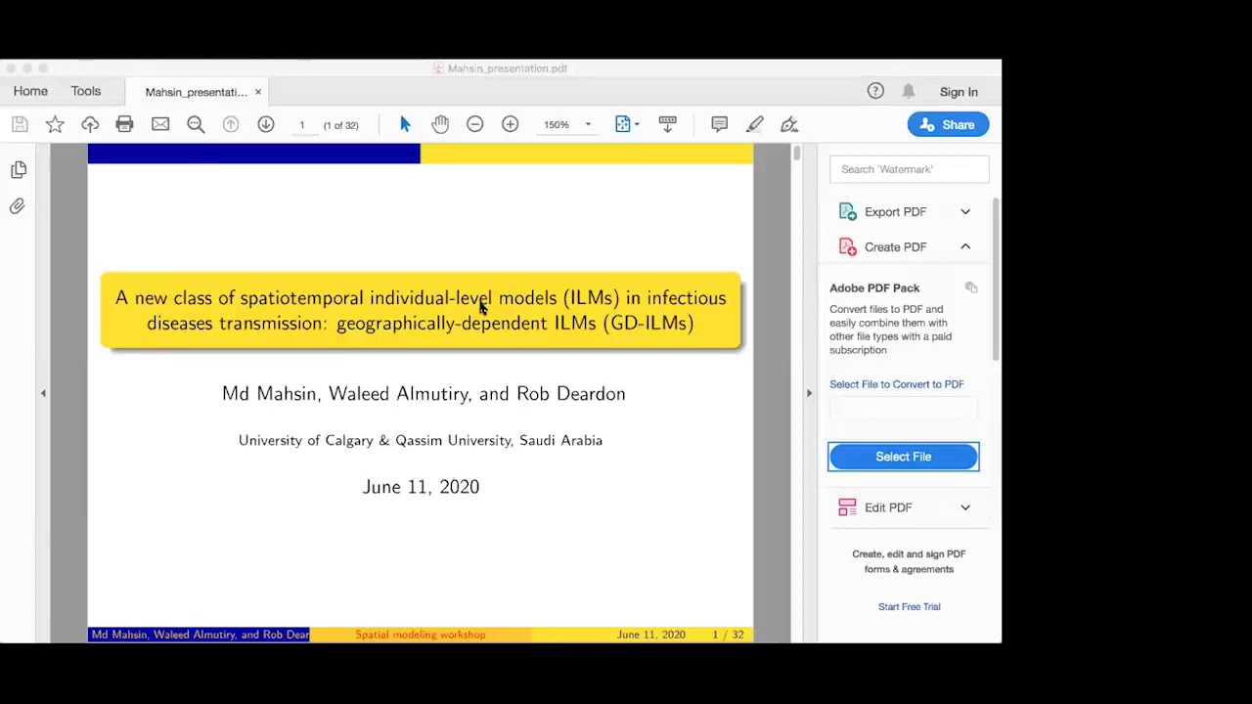Collapse the left navigation pane arrow
Image resolution: width=1252 pixels, height=704 pixels.
(x=43, y=393)
